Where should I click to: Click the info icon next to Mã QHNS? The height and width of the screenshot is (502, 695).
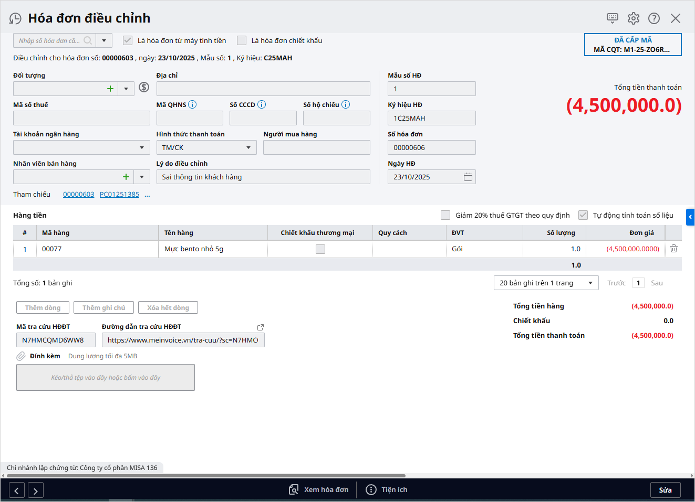click(192, 104)
